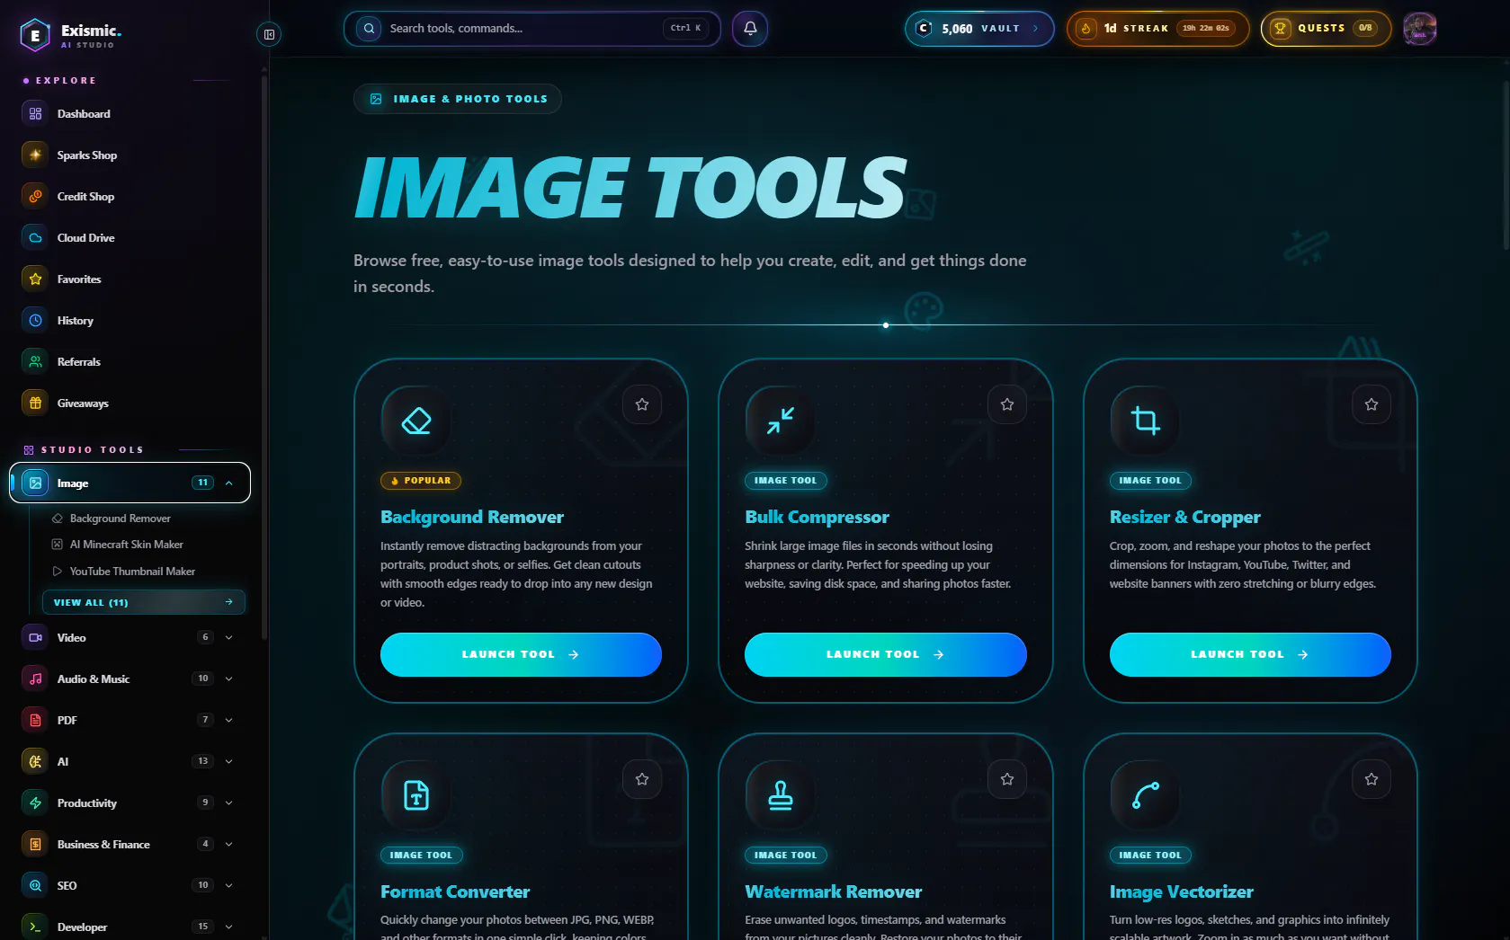Click the Productivity lightning icon
Screen dimensions: 1510x940
point(35,803)
